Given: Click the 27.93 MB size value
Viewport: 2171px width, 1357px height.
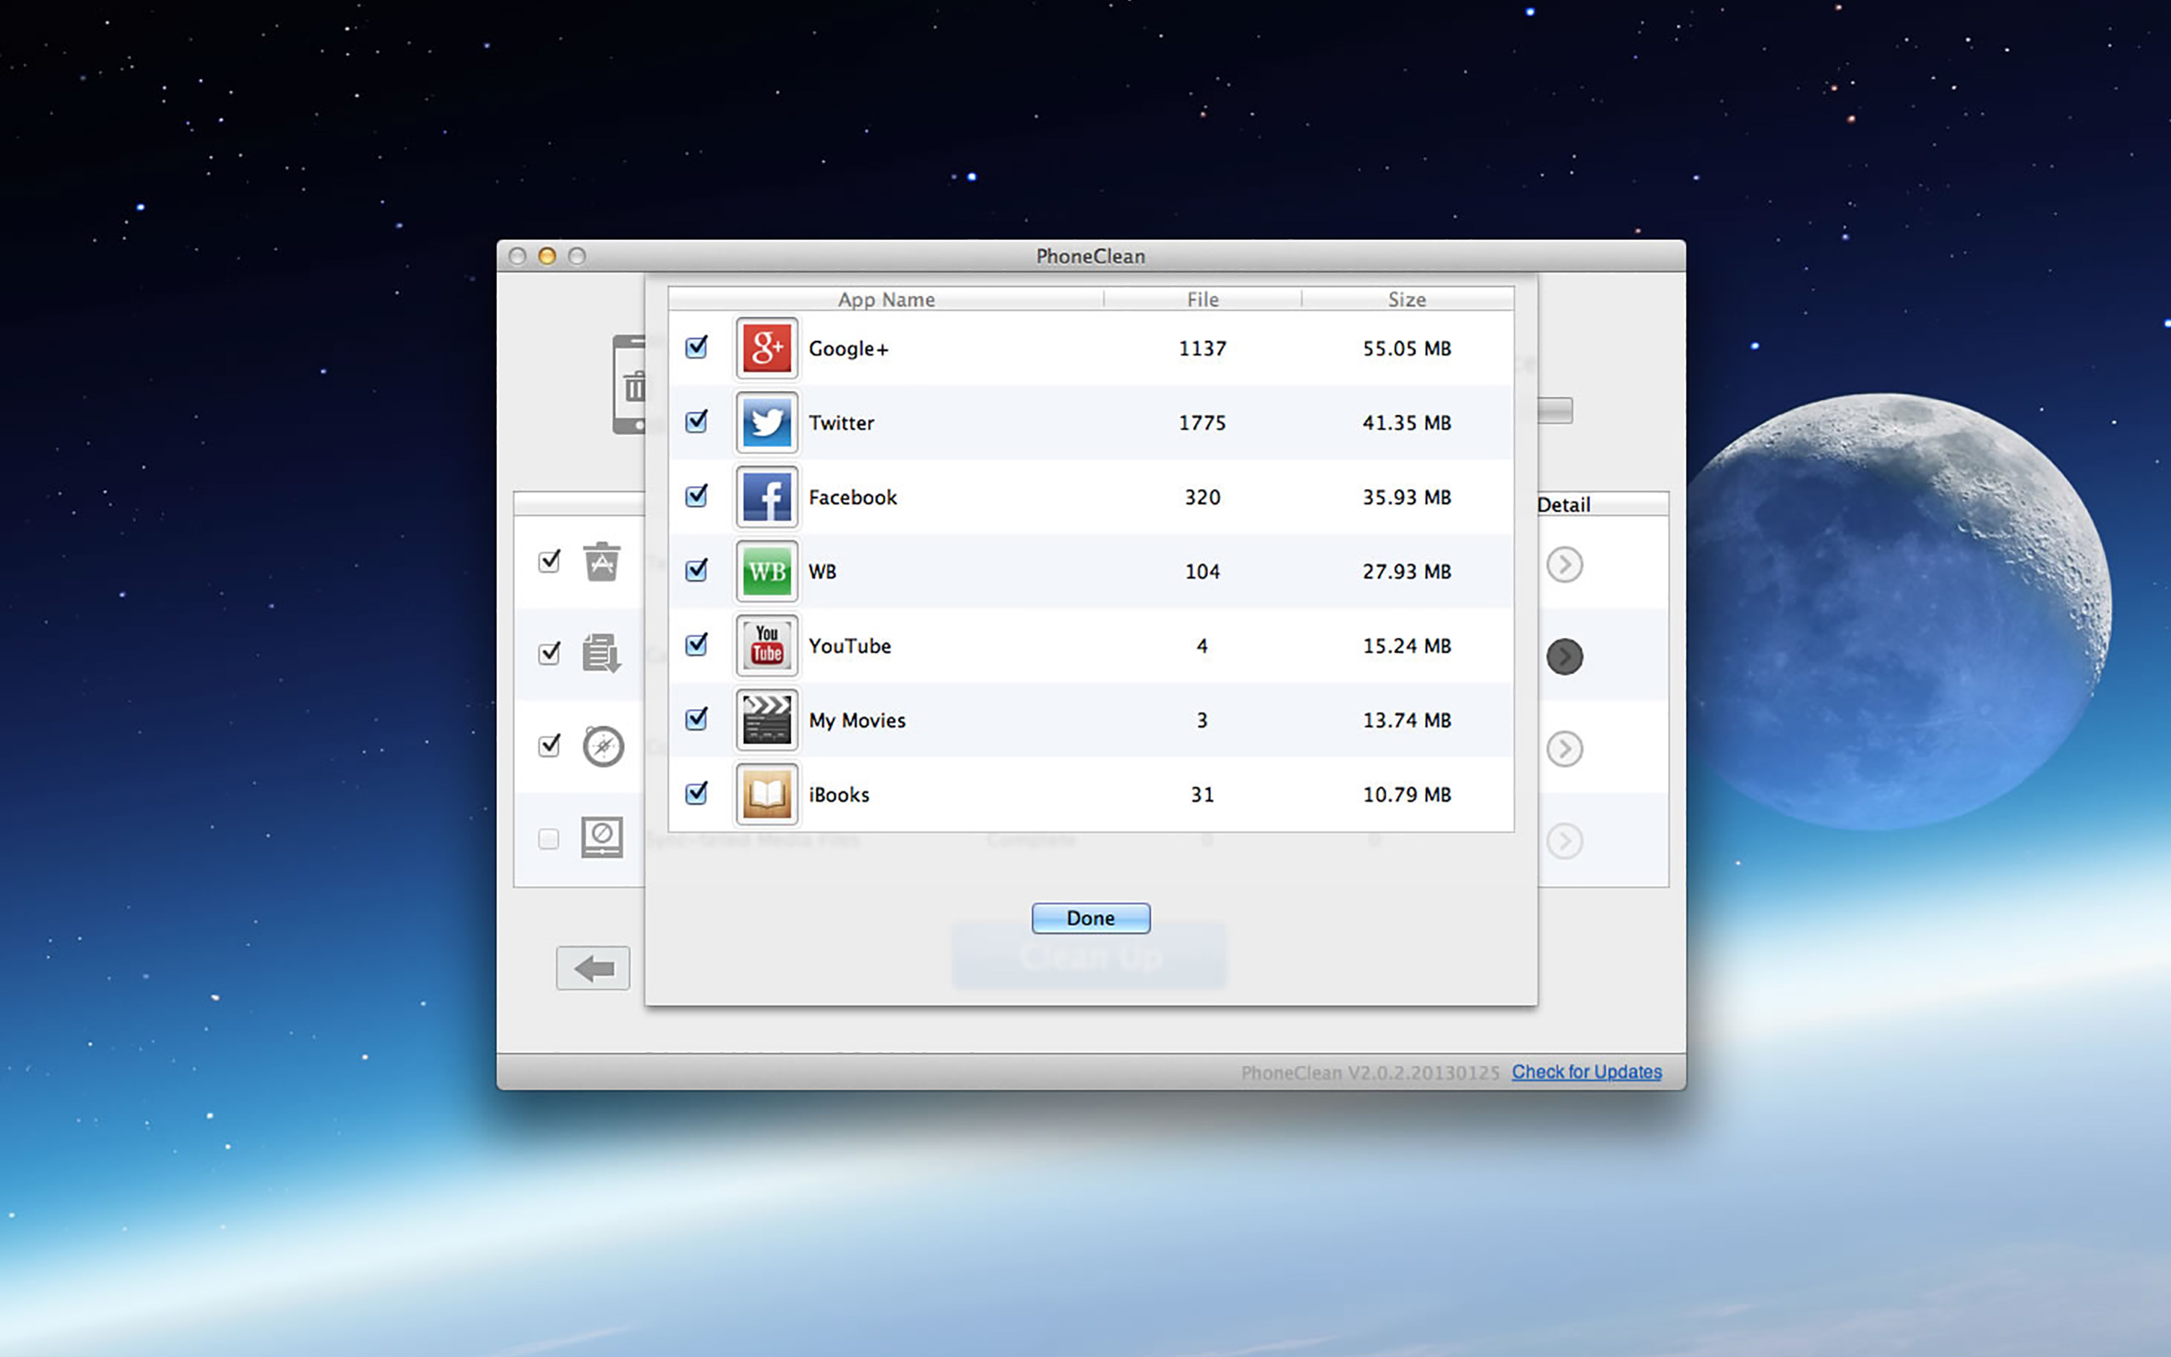Looking at the screenshot, I should point(1407,572).
